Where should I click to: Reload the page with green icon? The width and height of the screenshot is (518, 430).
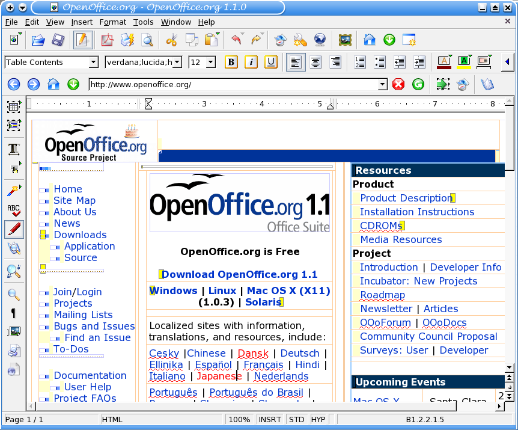click(418, 85)
